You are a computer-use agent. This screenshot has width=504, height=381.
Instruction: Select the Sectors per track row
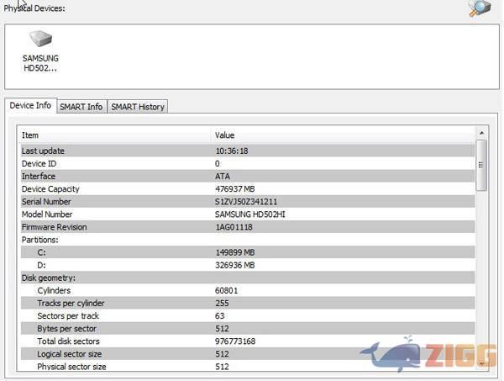pos(248,316)
